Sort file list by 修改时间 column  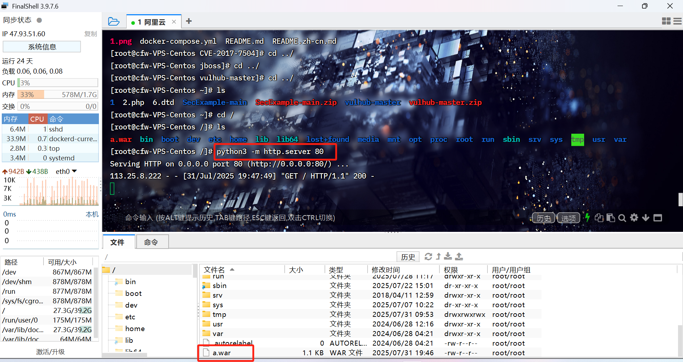click(x=403, y=270)
